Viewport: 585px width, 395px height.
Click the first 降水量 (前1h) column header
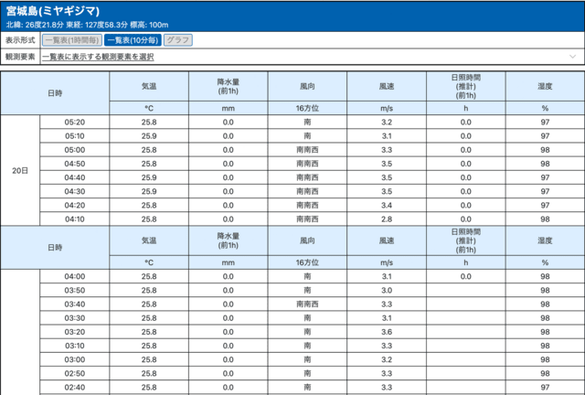click(x=228, y=86)
